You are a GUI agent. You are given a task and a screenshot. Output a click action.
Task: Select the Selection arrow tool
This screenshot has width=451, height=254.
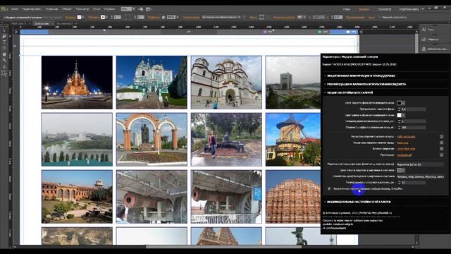pos(4,30)
